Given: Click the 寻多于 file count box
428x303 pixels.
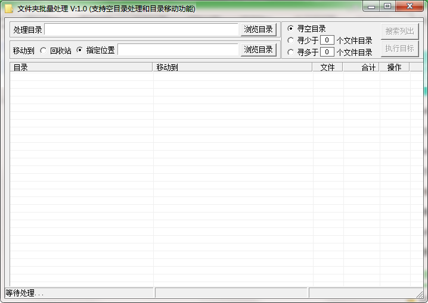Looking at the screenshot, I should pos(327,52).
